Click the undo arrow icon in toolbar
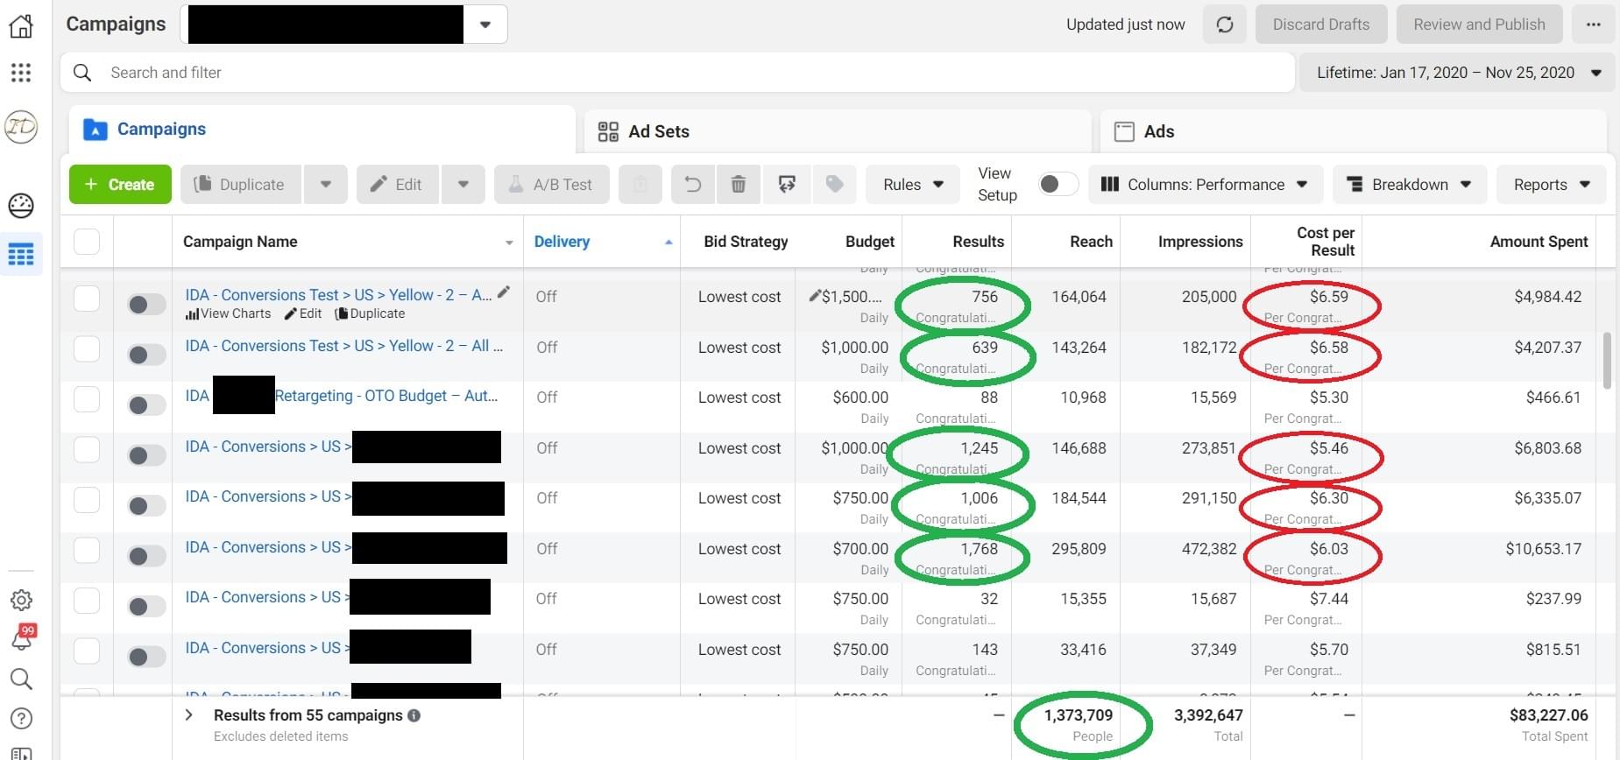1620x760 pixels. pyautogui.click(x=692, y=185)
